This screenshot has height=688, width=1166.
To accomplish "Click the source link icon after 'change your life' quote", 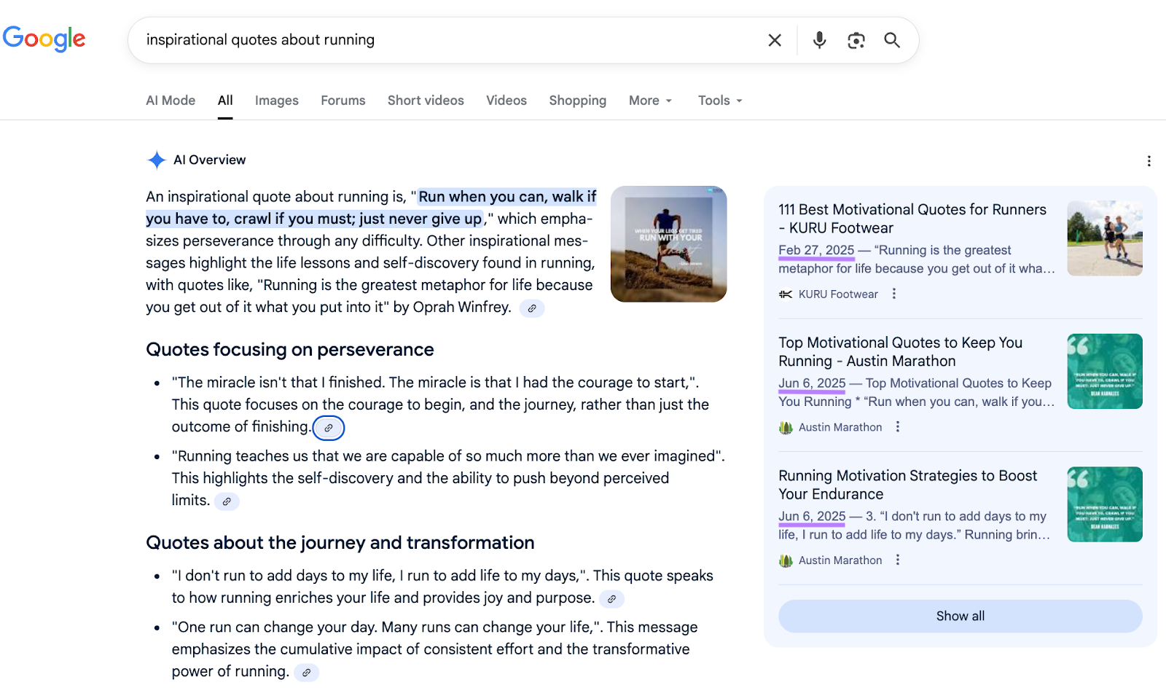I will 307,672.
